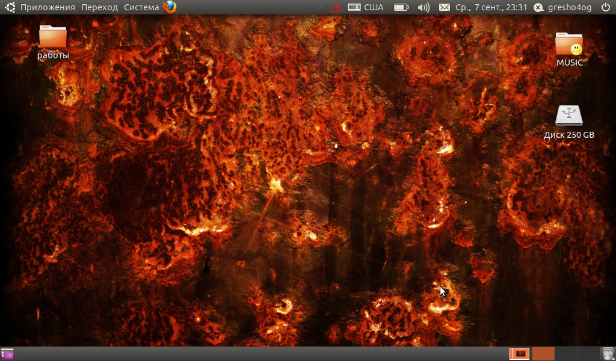Open the battery status indicator

[401, 7]
